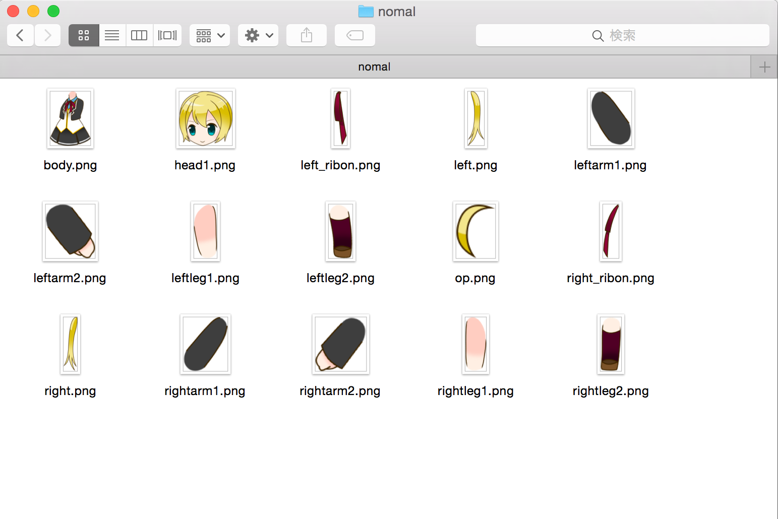This screenshot has height=519, width=778.
Task: Click the rightleg2.png file name
Action: coord(611,391)
